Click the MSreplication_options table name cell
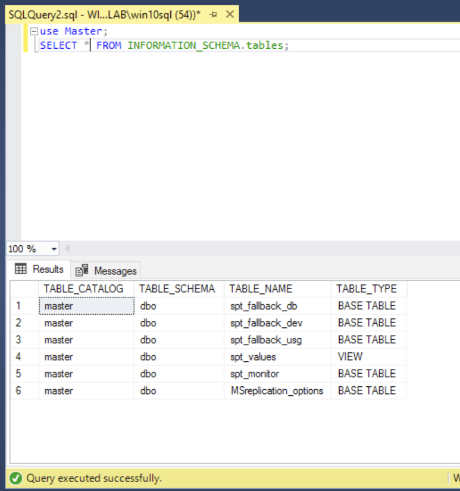 pos(277,391)
